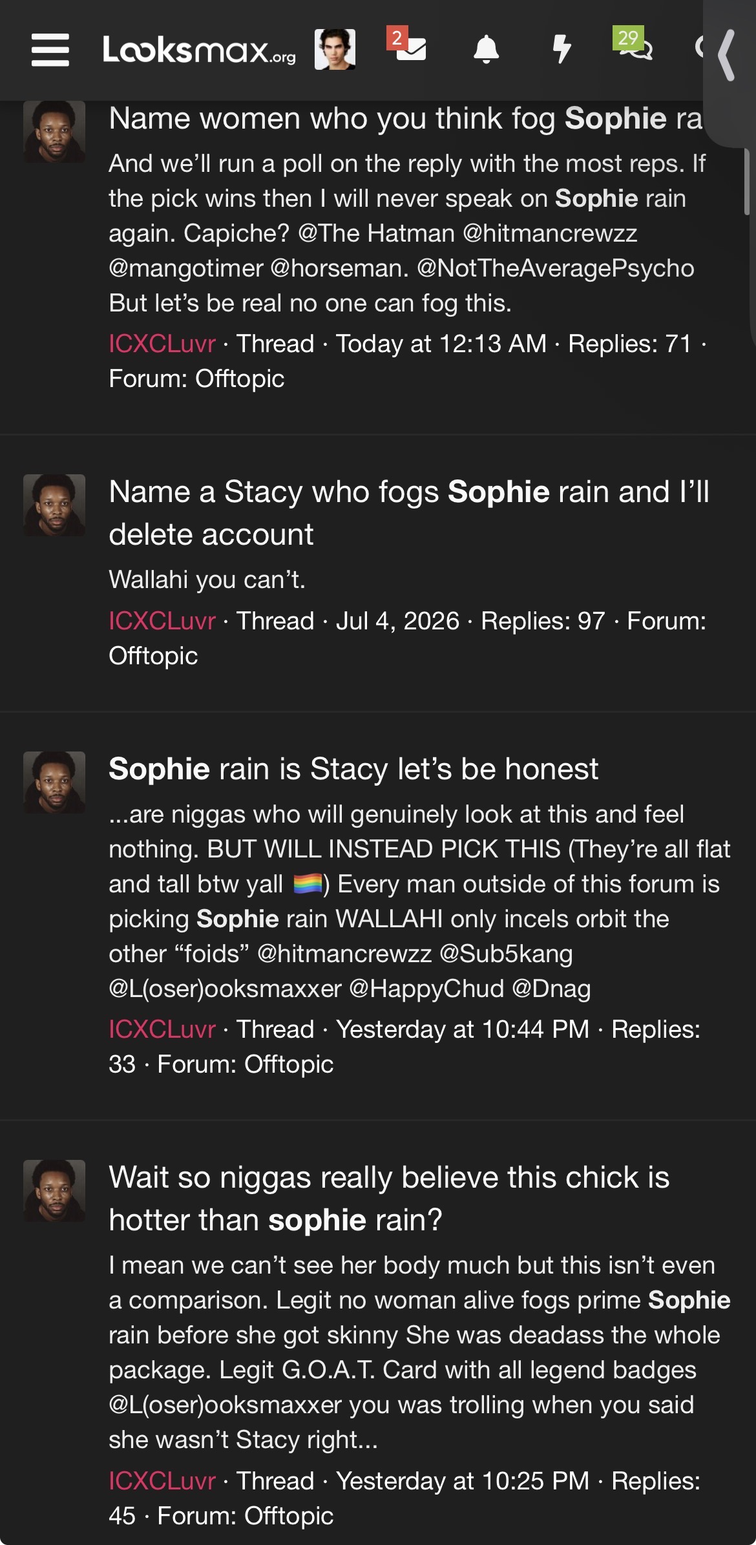Click ICXCLuvr username on Today 12:13 AM thread
The height and width of the screenshot is (1545, 756).
point(162,344)
